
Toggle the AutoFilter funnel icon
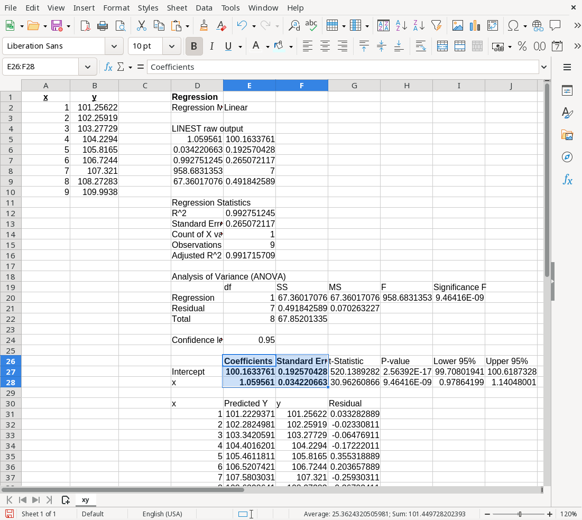coord(437,25)
